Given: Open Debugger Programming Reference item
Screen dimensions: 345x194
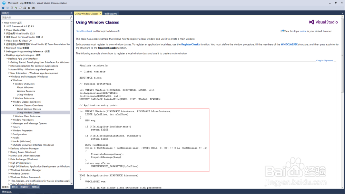Looking at the screenshot, I should 28,51.
